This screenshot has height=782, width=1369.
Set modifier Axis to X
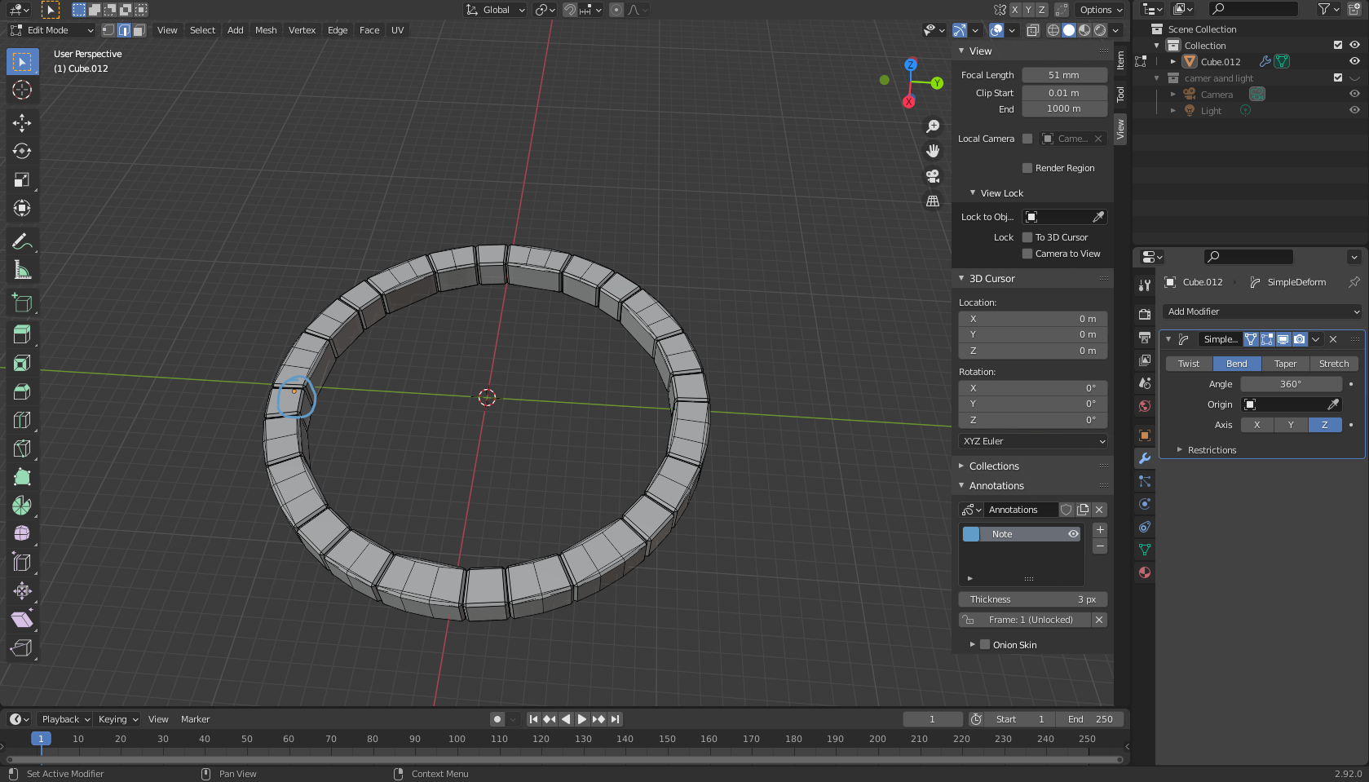click(x=1256, y=425)
